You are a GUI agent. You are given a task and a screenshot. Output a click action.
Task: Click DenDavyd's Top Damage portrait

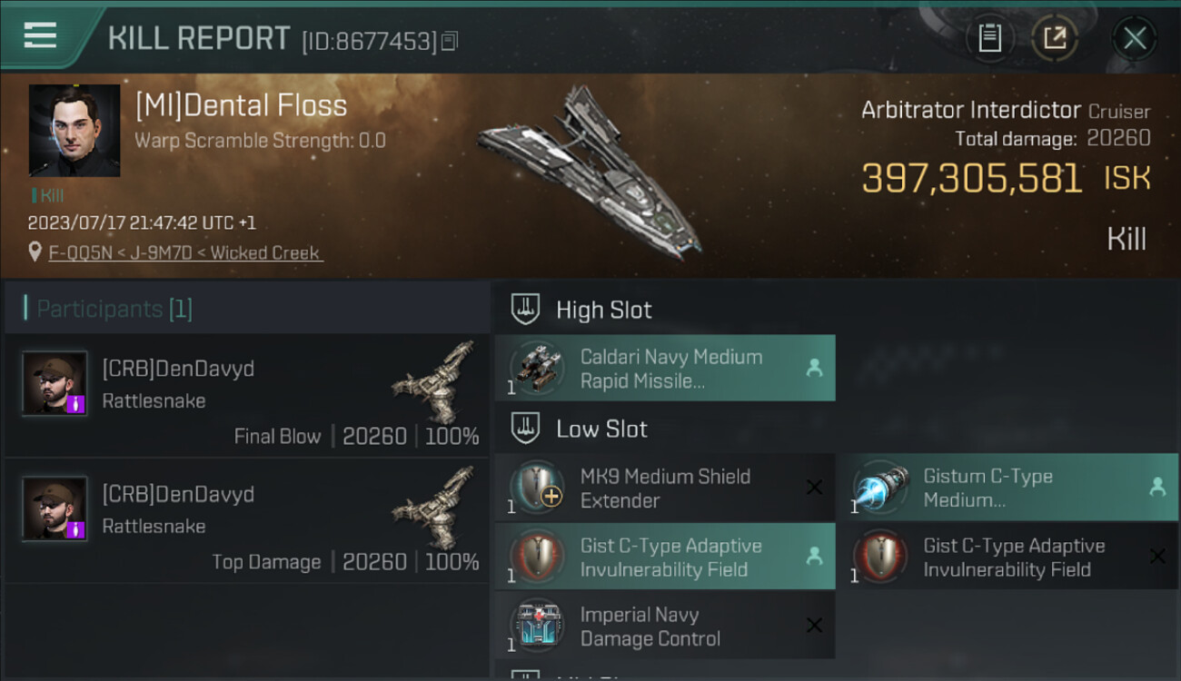[55, 508]
